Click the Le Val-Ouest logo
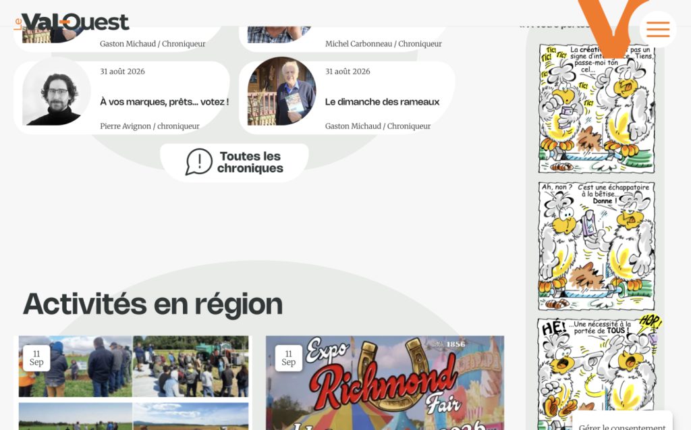The width and height of the screenshot is (691, 430). [x=71, y=22]
